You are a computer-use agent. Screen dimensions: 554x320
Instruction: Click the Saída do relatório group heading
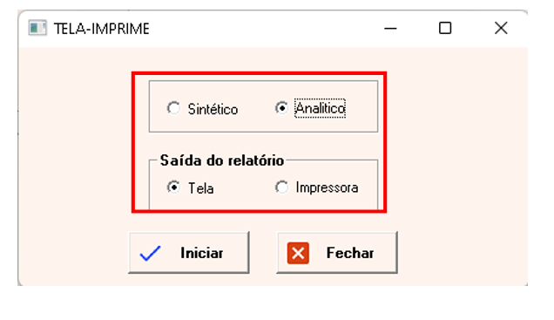click(222, 160)
